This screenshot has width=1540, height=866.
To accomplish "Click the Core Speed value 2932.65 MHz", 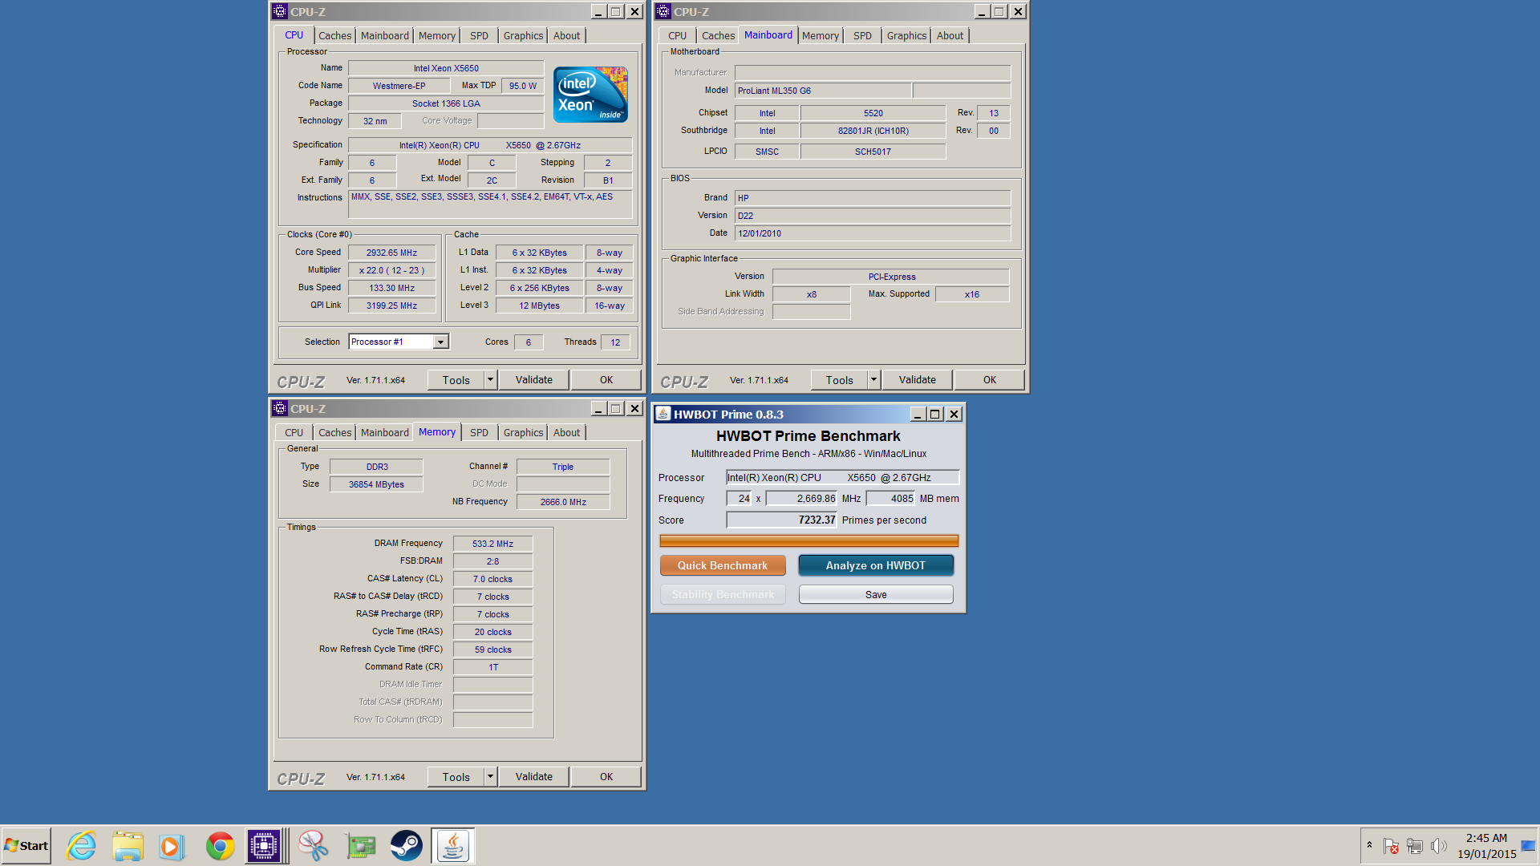I will click(391, 253).
